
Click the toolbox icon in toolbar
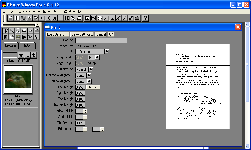tap(137, 18)
